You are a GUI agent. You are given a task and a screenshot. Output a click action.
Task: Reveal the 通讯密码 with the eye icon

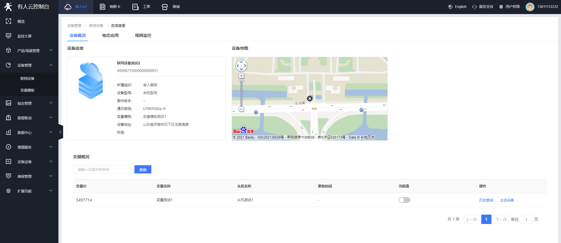point(164,109)
